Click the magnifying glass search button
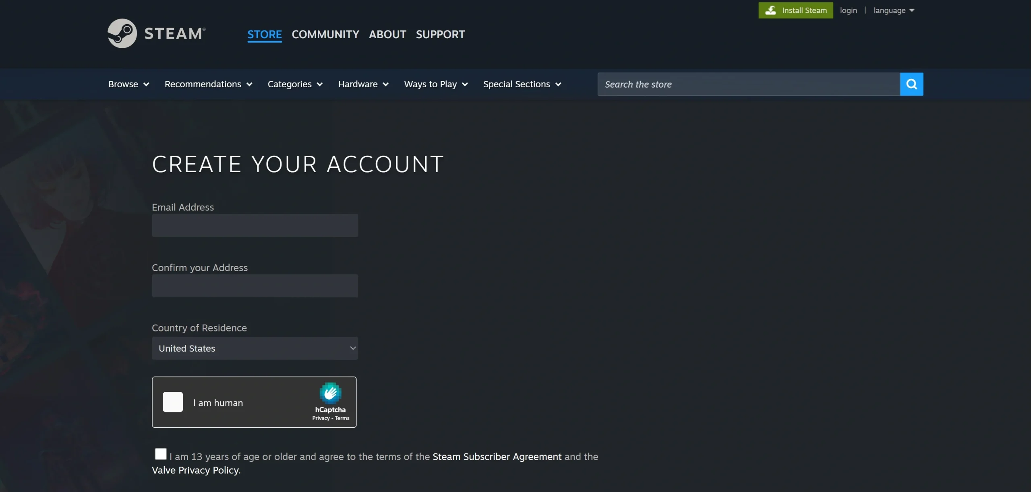The width and height of the screenshot is (1031, 492). tap(911, 84)
